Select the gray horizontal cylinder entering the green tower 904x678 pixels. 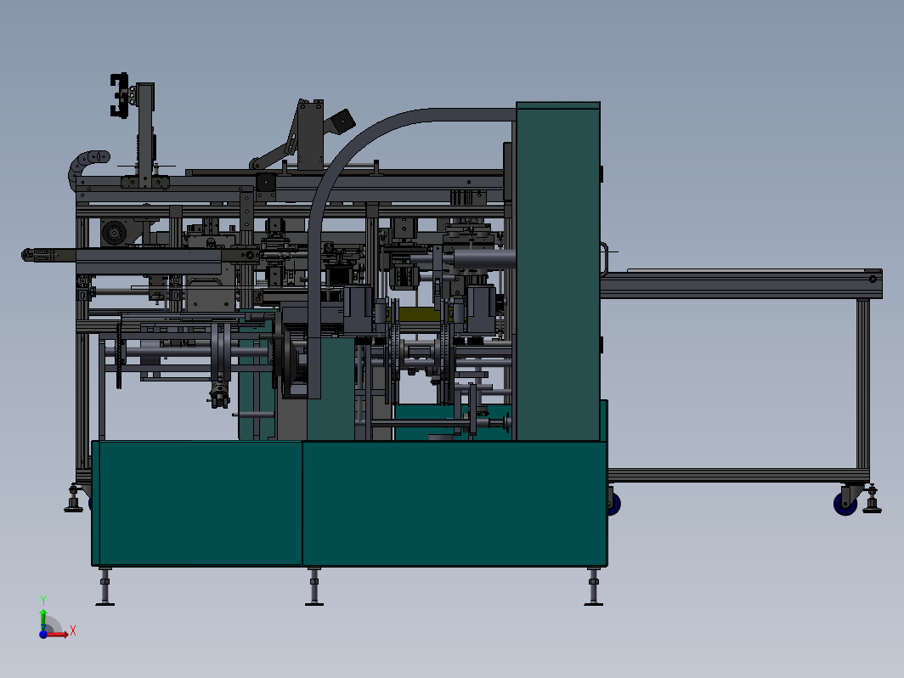[484, 258]
